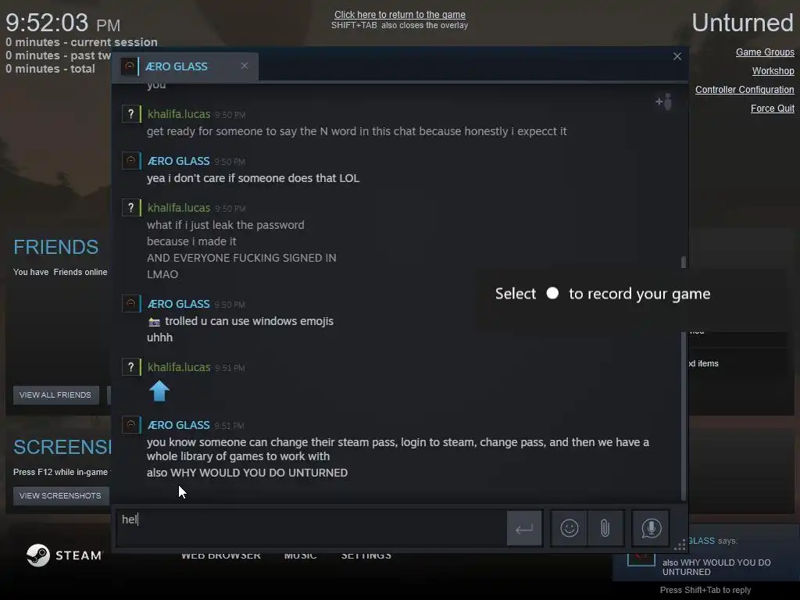Add a friend to chat via plus-person icon
This screenshot has height=600, width=800.
[664, 102]
